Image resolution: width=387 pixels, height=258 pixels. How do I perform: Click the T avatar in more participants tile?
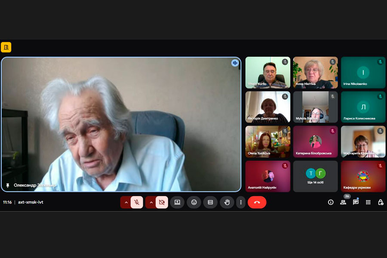[x=311, y=173]
